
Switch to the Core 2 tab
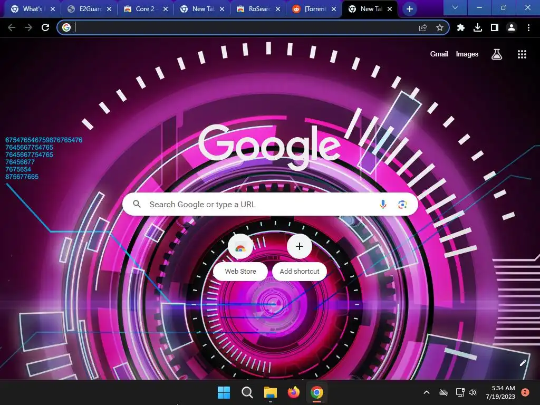click(145, 9)
